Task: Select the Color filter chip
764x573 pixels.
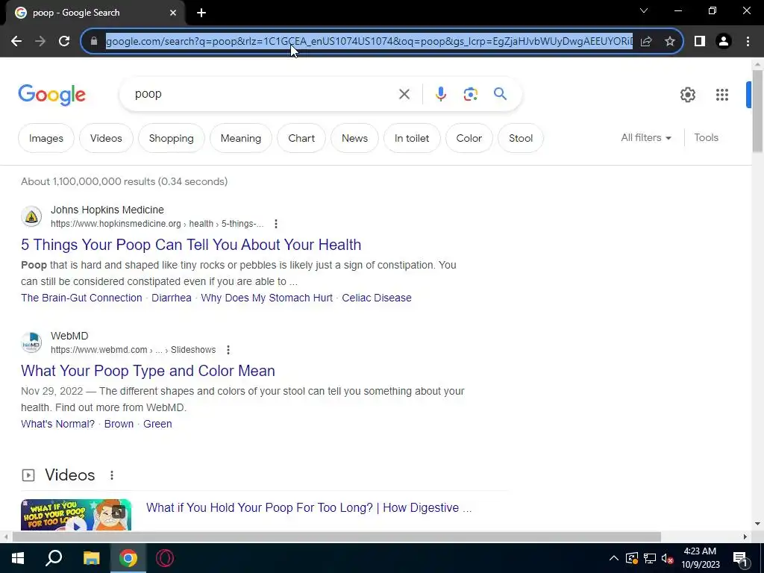Action: pyautogui.click(x=469, y=138)
